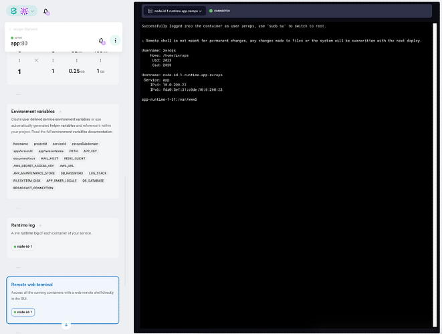Click the arrow beside Runtime log
The height and width of the screenshot is (334, 442).
tap(40, 225)
